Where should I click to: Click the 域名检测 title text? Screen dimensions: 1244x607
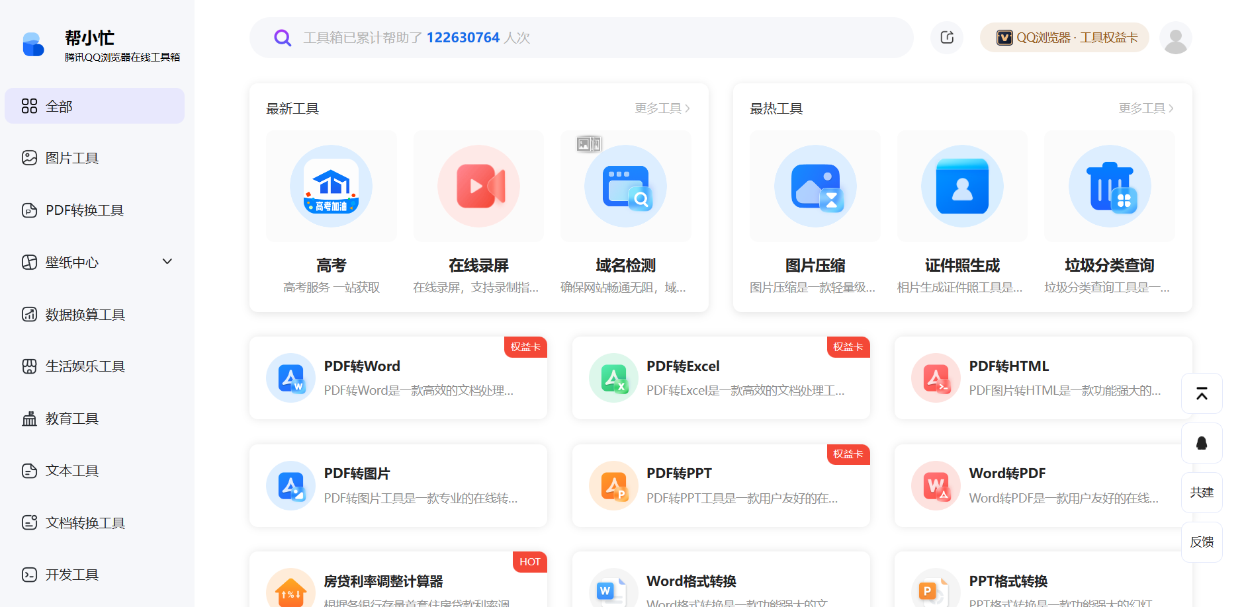(626, 265)
